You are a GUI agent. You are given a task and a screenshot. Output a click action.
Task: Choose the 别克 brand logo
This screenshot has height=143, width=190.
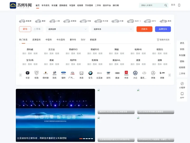click(55, 73)
